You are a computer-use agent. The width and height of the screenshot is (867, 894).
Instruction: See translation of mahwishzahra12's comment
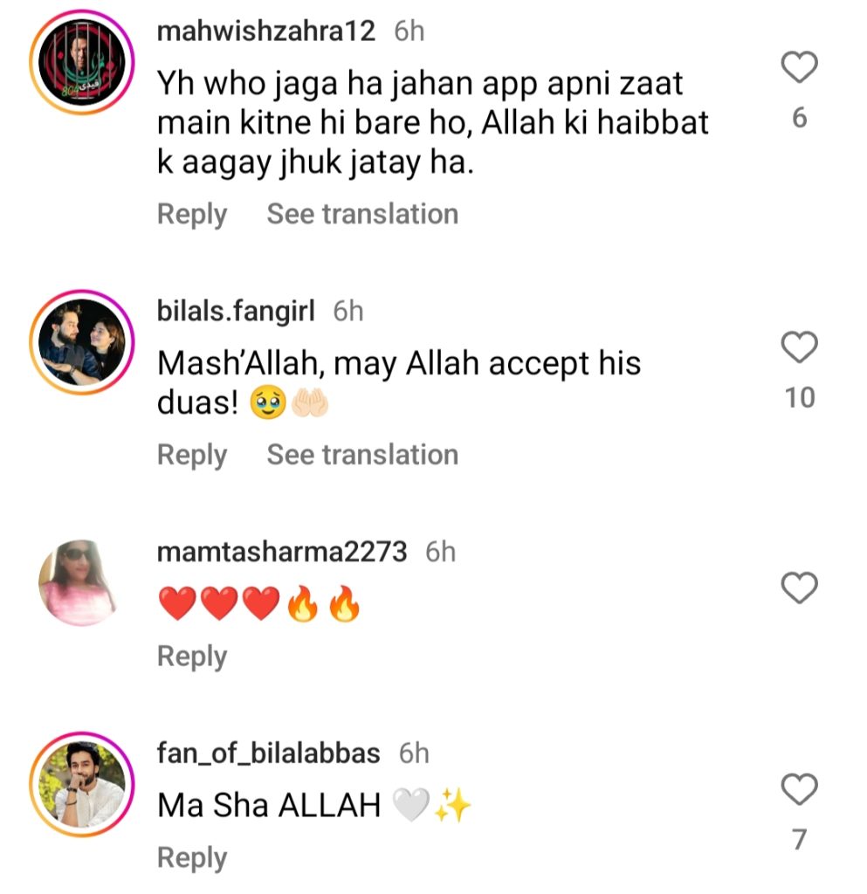[x=362, y=215]
